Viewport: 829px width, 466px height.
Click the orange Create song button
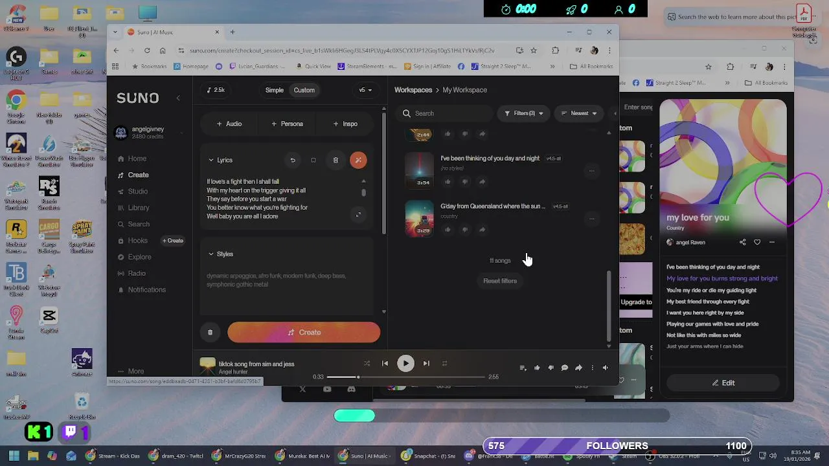[x=304, y=332]
